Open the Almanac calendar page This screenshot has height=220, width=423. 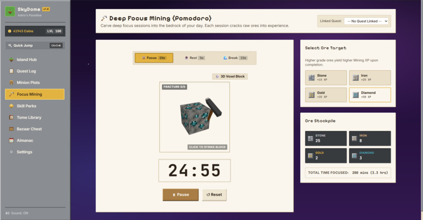(35, 140)
